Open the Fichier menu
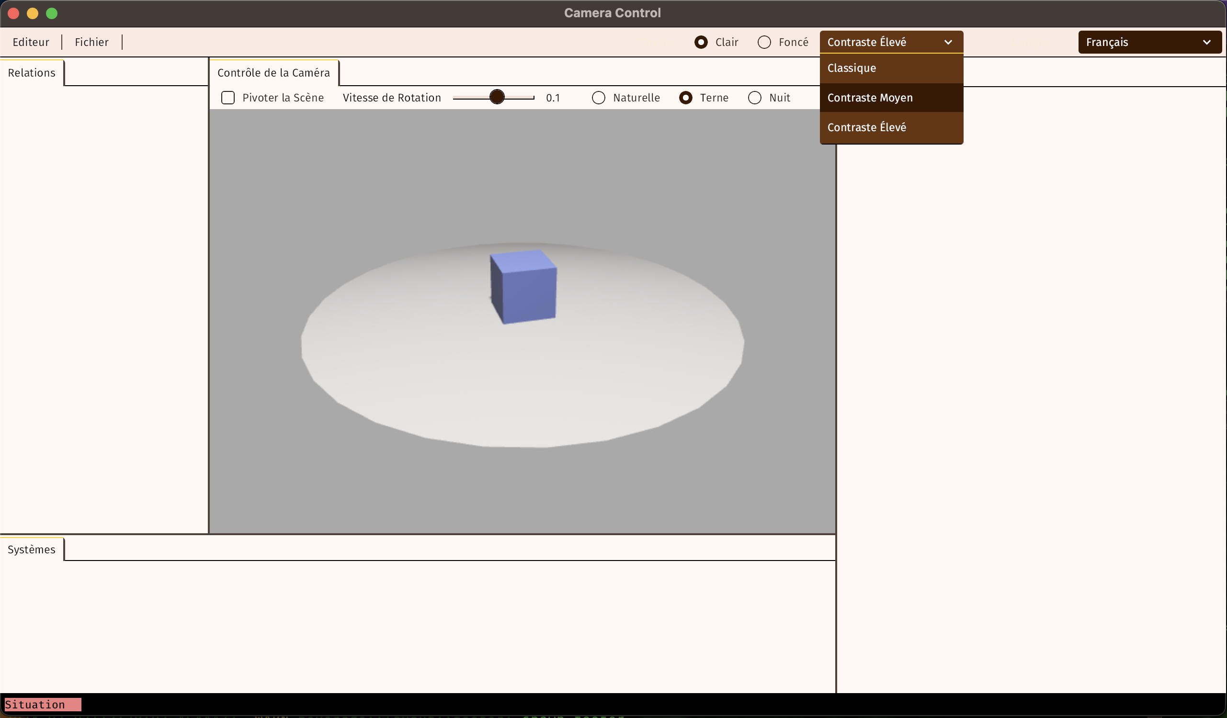The image size is (1227, 718). click(91, 42)
